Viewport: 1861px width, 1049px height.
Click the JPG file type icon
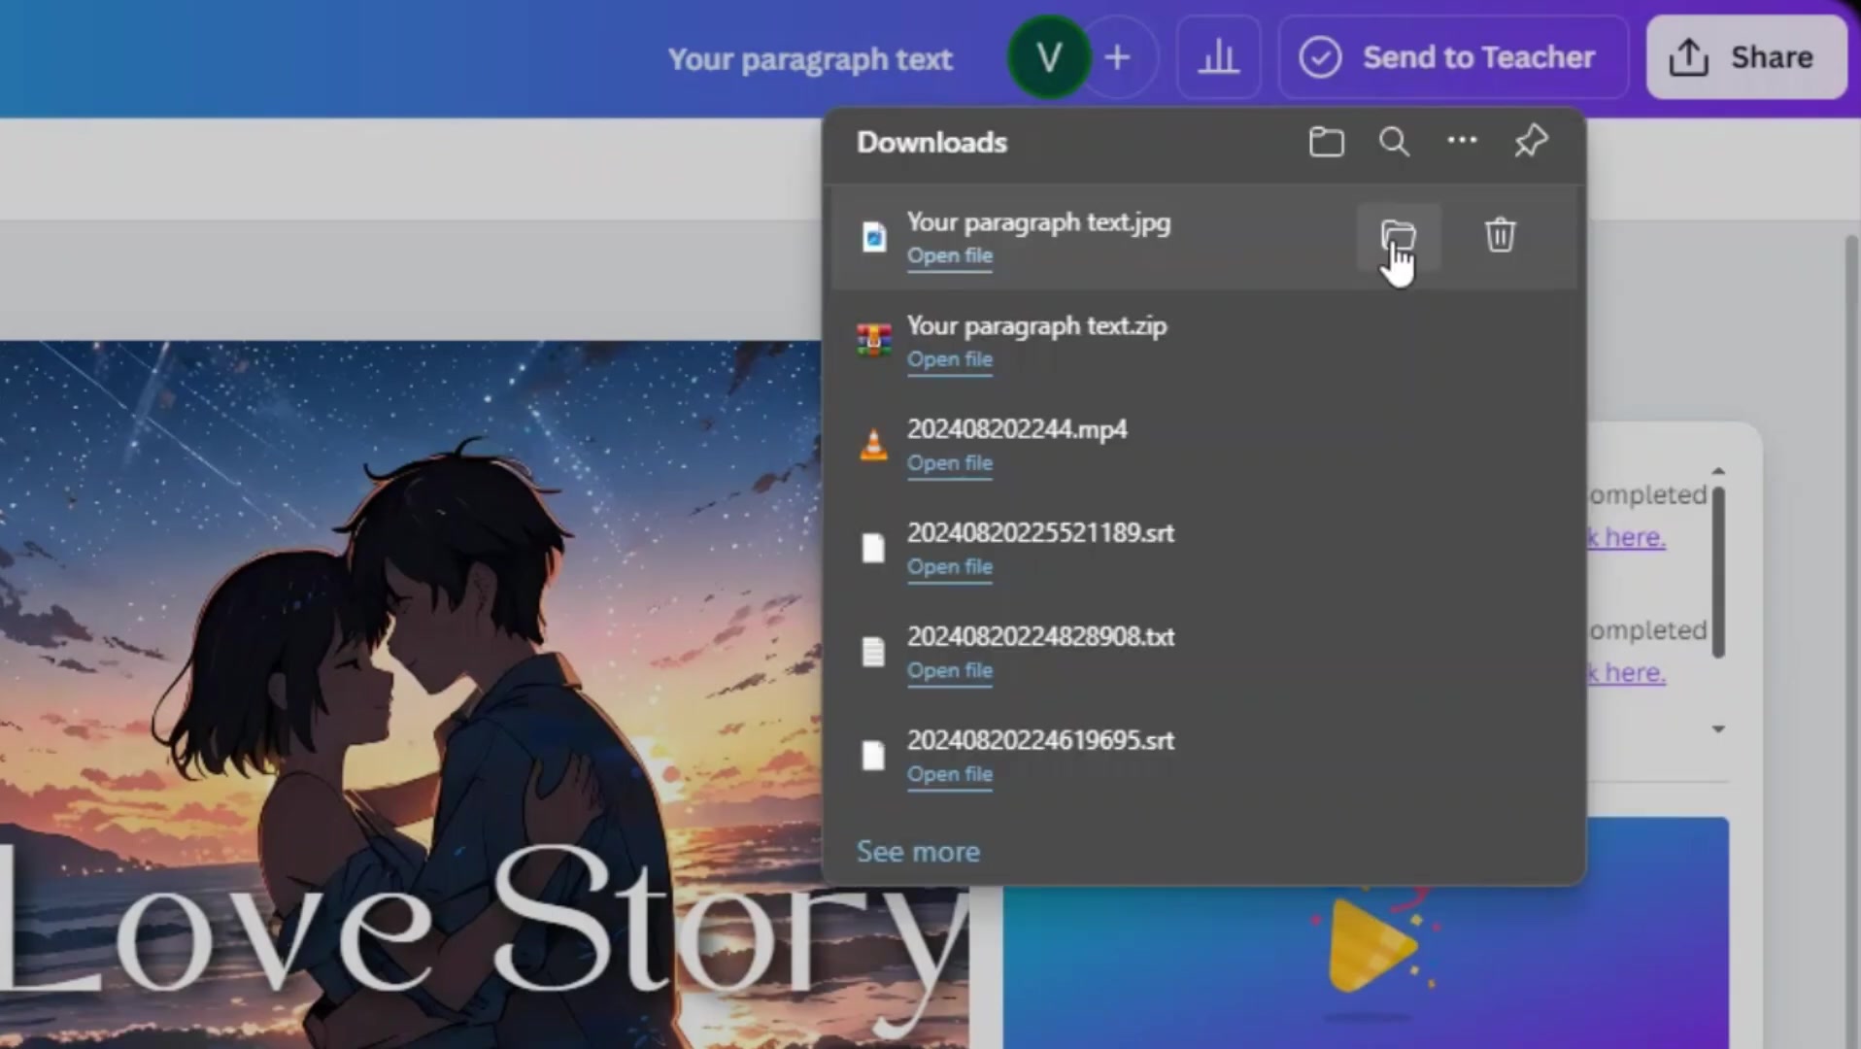(873, 237)
